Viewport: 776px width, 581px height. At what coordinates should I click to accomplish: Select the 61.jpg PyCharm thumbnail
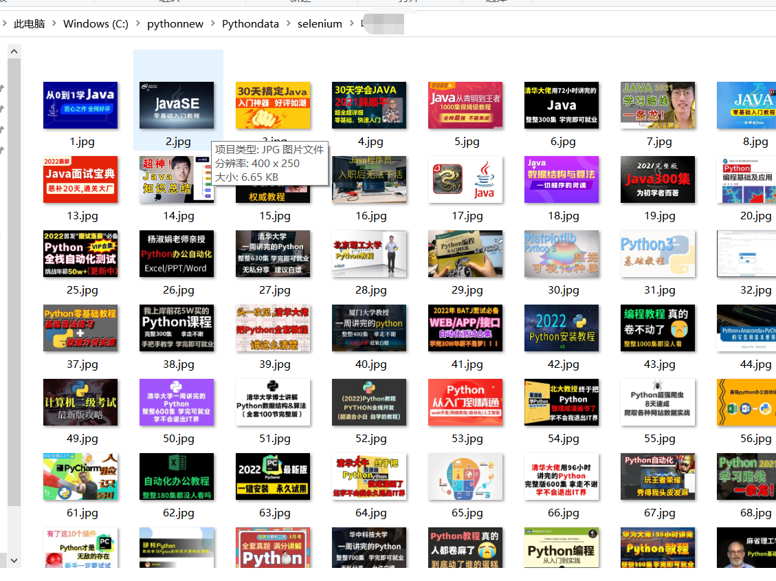pos(80,476)
